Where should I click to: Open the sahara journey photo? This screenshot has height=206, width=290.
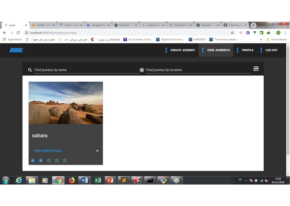point(66,103)
